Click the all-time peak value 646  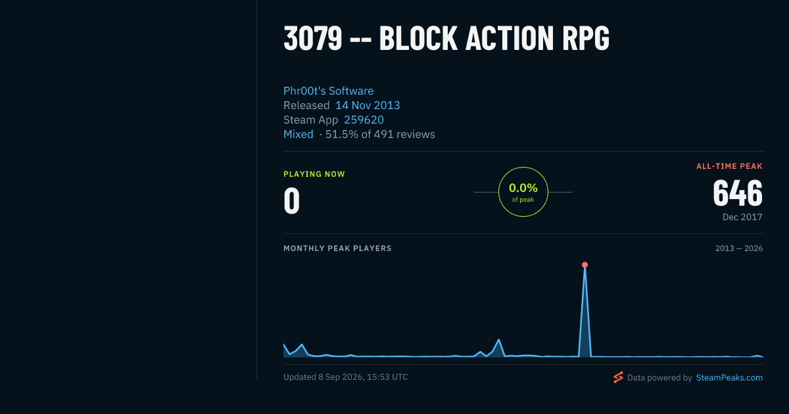(x=738, y=193)
